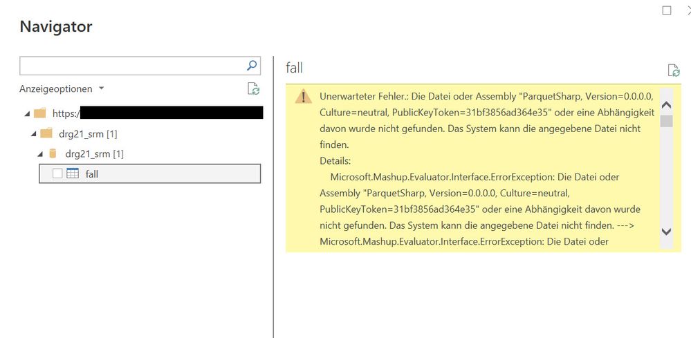Click the warning triangle icon
Viewport: 691px width, 338px height.
tap(303, 96)
